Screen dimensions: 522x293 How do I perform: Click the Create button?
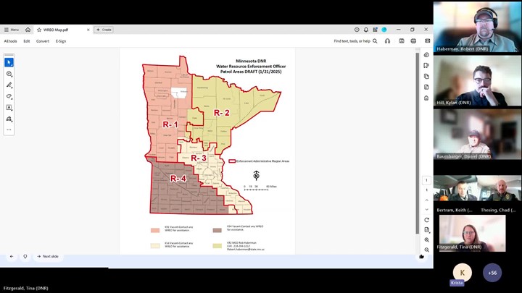[x=104, y=30]
